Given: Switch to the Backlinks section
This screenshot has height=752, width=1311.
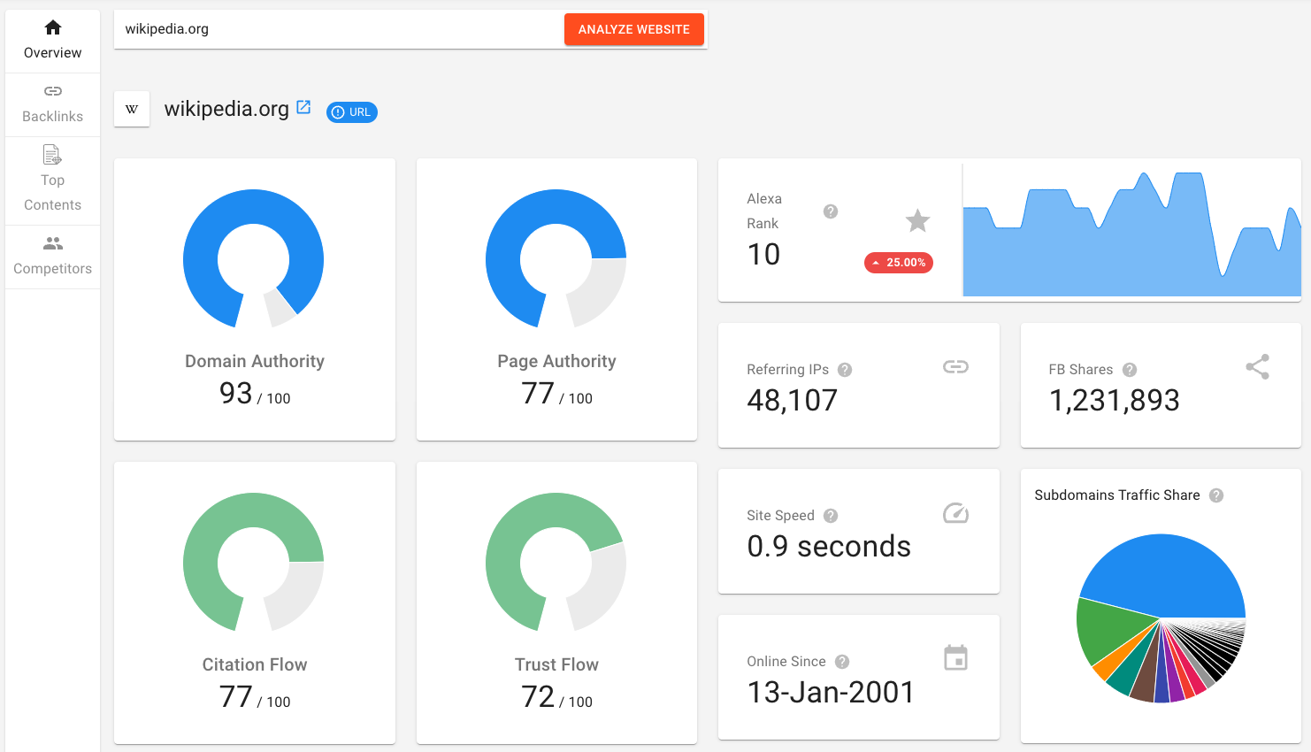Looking at the screenshot, I should 53,104.
